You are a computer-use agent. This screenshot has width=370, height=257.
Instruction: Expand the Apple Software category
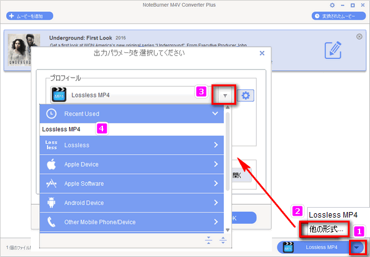pos(132,184)
